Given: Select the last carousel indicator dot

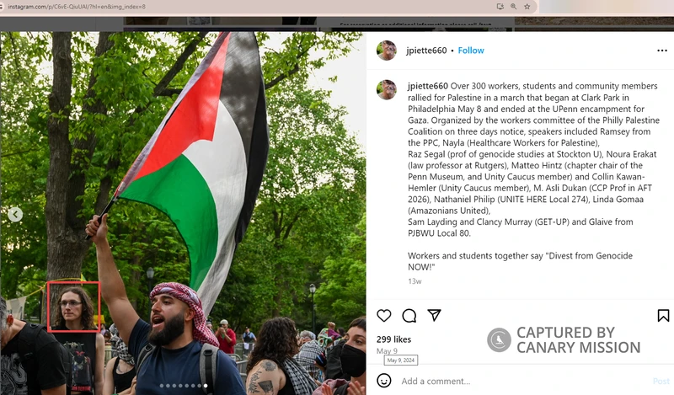Looking at the screenshot, I should tap(206, 386).
